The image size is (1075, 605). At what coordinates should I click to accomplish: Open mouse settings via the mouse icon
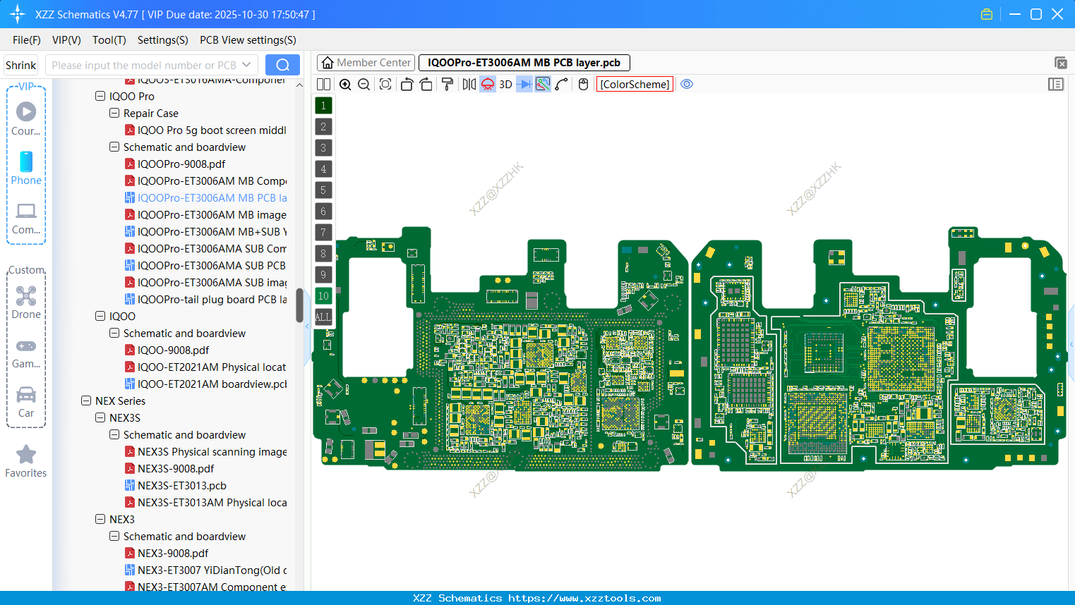click(x=582, y=84)
